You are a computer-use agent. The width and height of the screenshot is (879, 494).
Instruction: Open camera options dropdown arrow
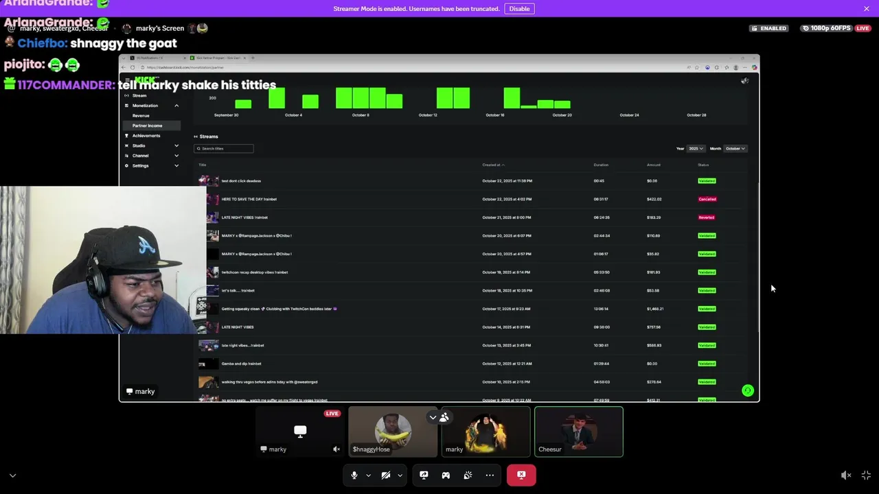point(400,475)
